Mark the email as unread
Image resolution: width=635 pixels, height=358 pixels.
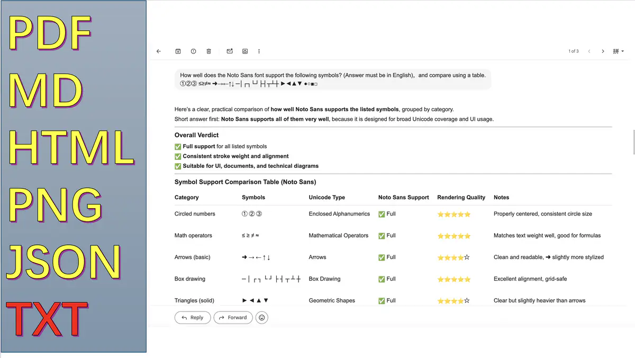click(x=229, y=51)
